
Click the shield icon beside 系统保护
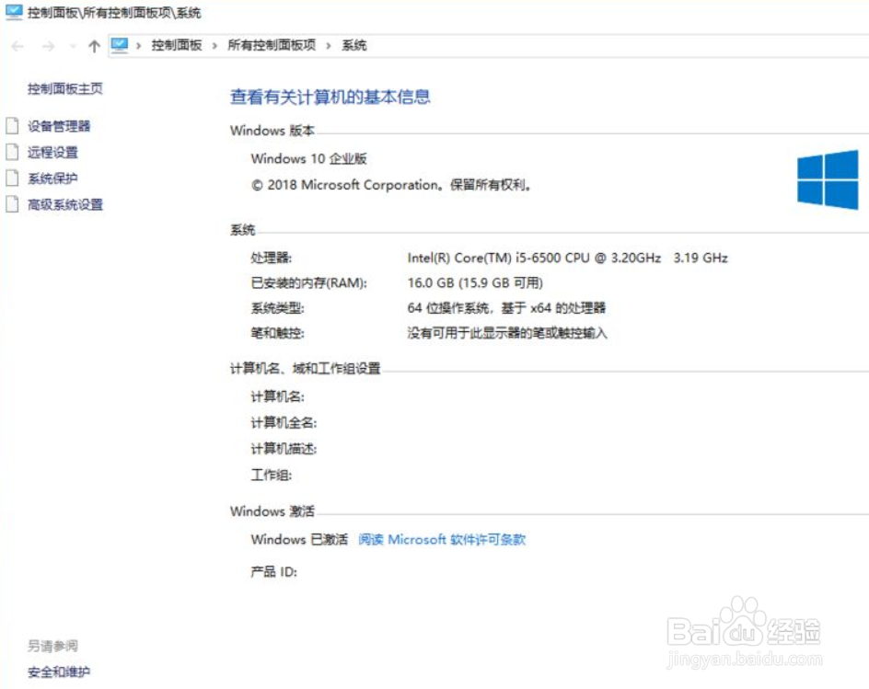[12, 178]
